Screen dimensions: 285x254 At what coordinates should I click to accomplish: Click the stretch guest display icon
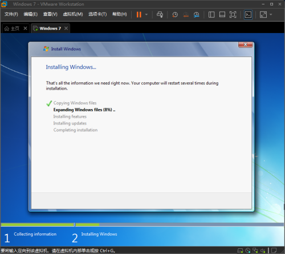point(263,15)
